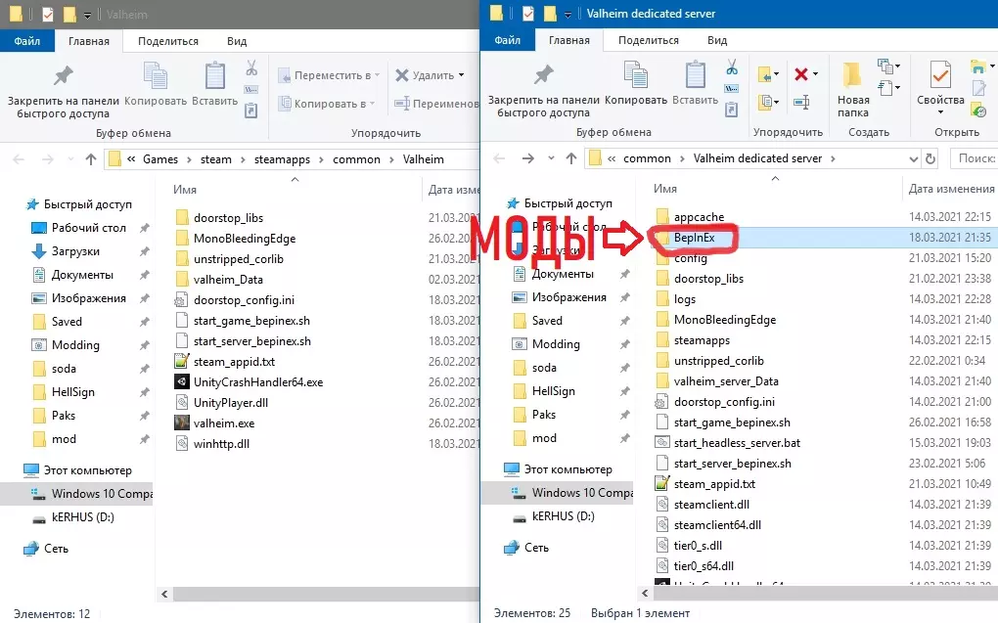The width and height of the screenshot is (998, 623).
Task: Select tier0_s.dll file
Action: pos(698,546)
